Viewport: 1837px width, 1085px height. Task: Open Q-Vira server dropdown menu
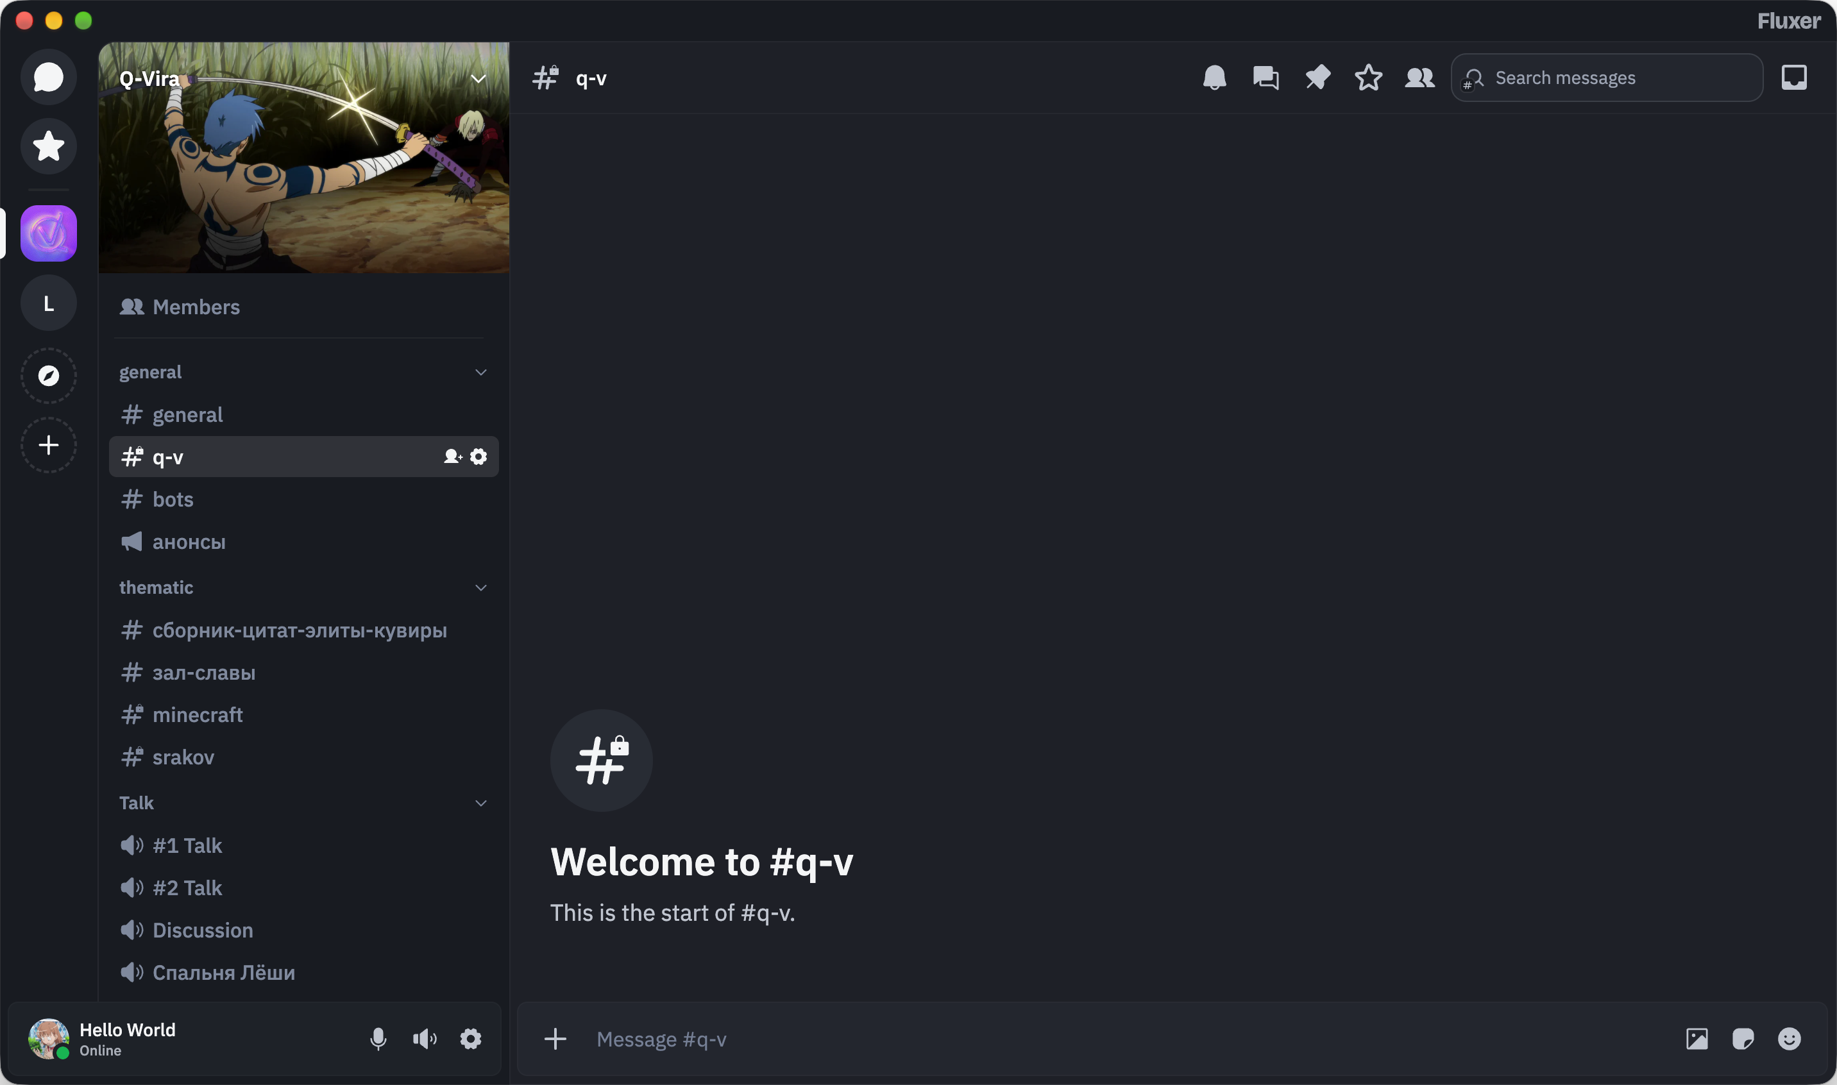click(478, 79)
